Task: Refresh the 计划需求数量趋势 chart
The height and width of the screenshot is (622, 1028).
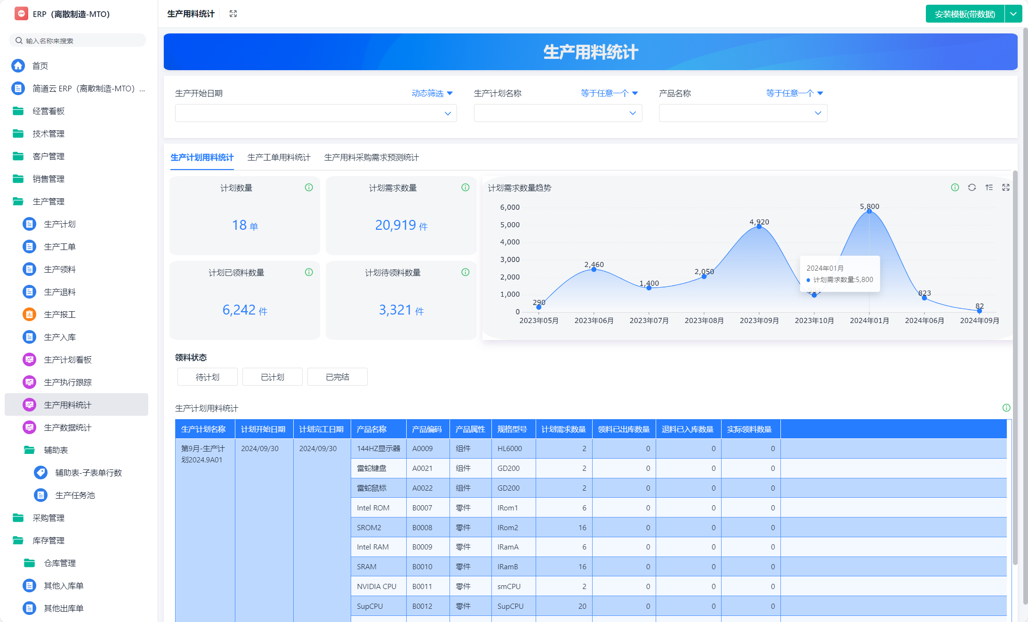Action: pyautogui.click(x=972, y=187)
